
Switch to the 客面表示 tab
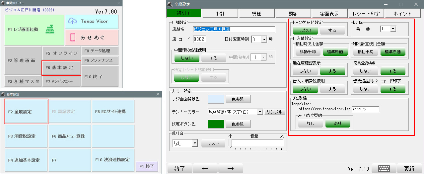(329, 14)
